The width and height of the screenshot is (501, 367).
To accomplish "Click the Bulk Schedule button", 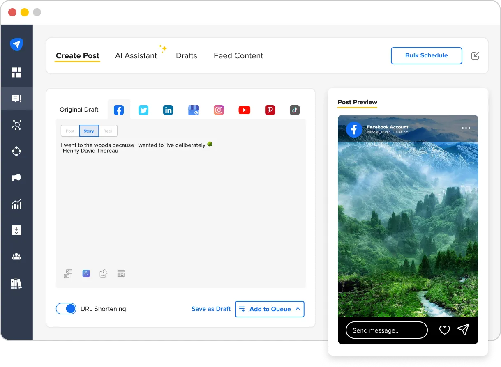I will (x=426, y=56).
